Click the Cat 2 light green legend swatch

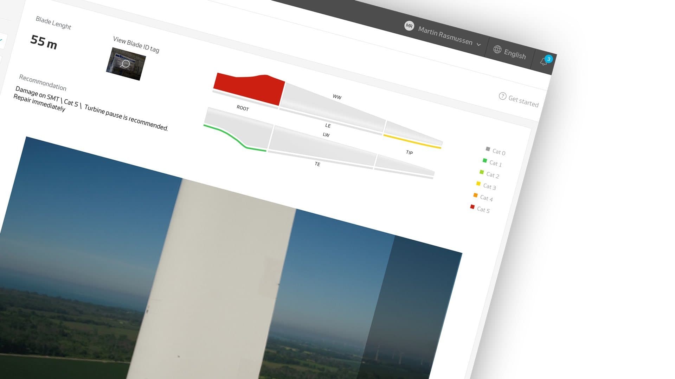pos(482,172)
